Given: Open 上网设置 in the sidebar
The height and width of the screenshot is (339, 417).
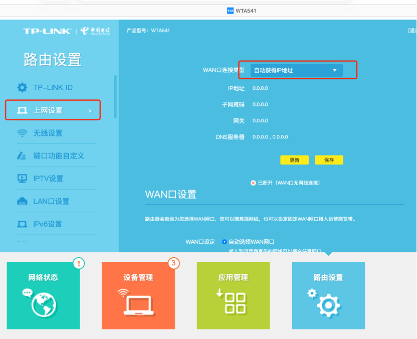Looking at the screenshot, I should pyautogui.click(x=53, y=110).
